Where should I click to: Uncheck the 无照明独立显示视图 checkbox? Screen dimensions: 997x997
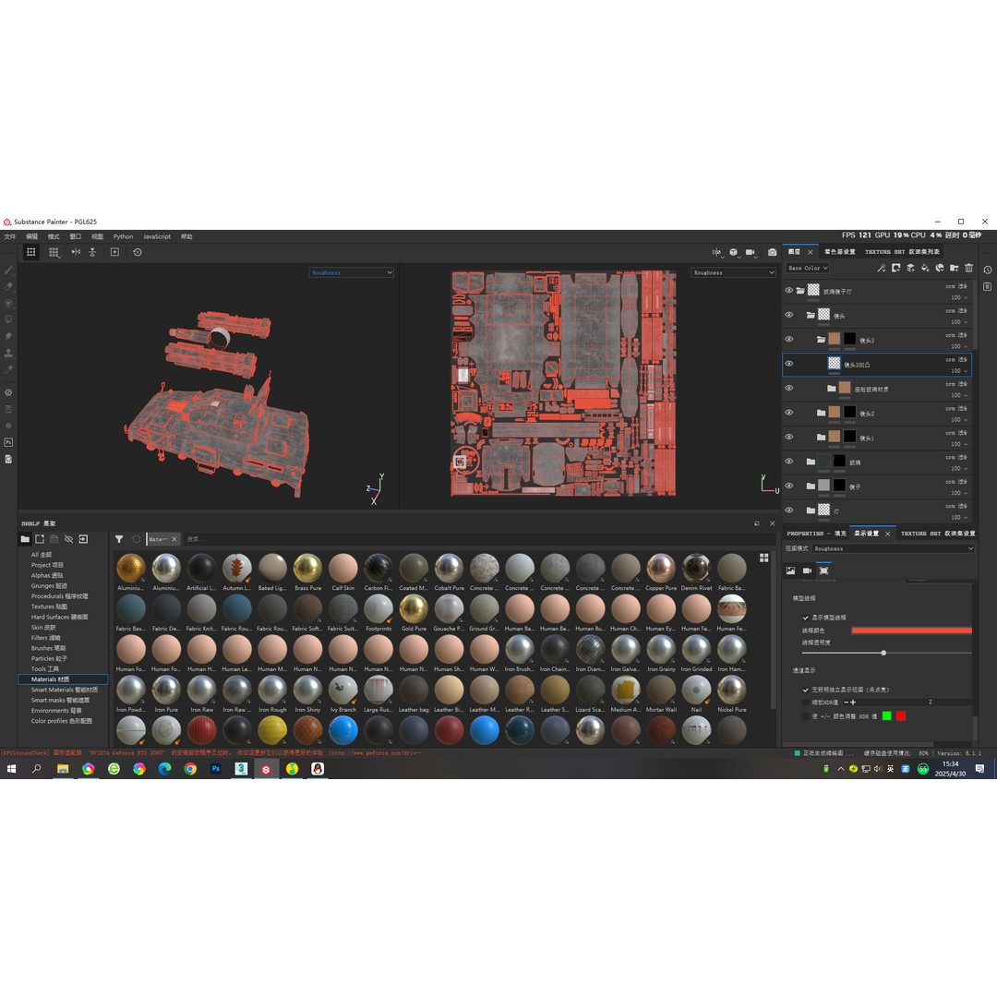click(x=806, y=690)
